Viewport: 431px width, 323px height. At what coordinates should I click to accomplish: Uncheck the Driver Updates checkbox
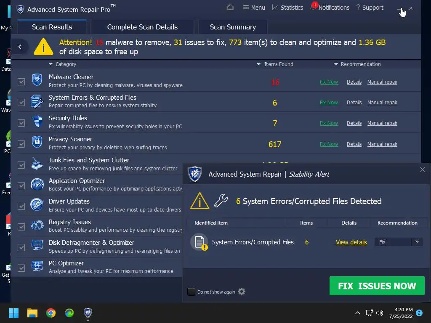click(21, 206)
